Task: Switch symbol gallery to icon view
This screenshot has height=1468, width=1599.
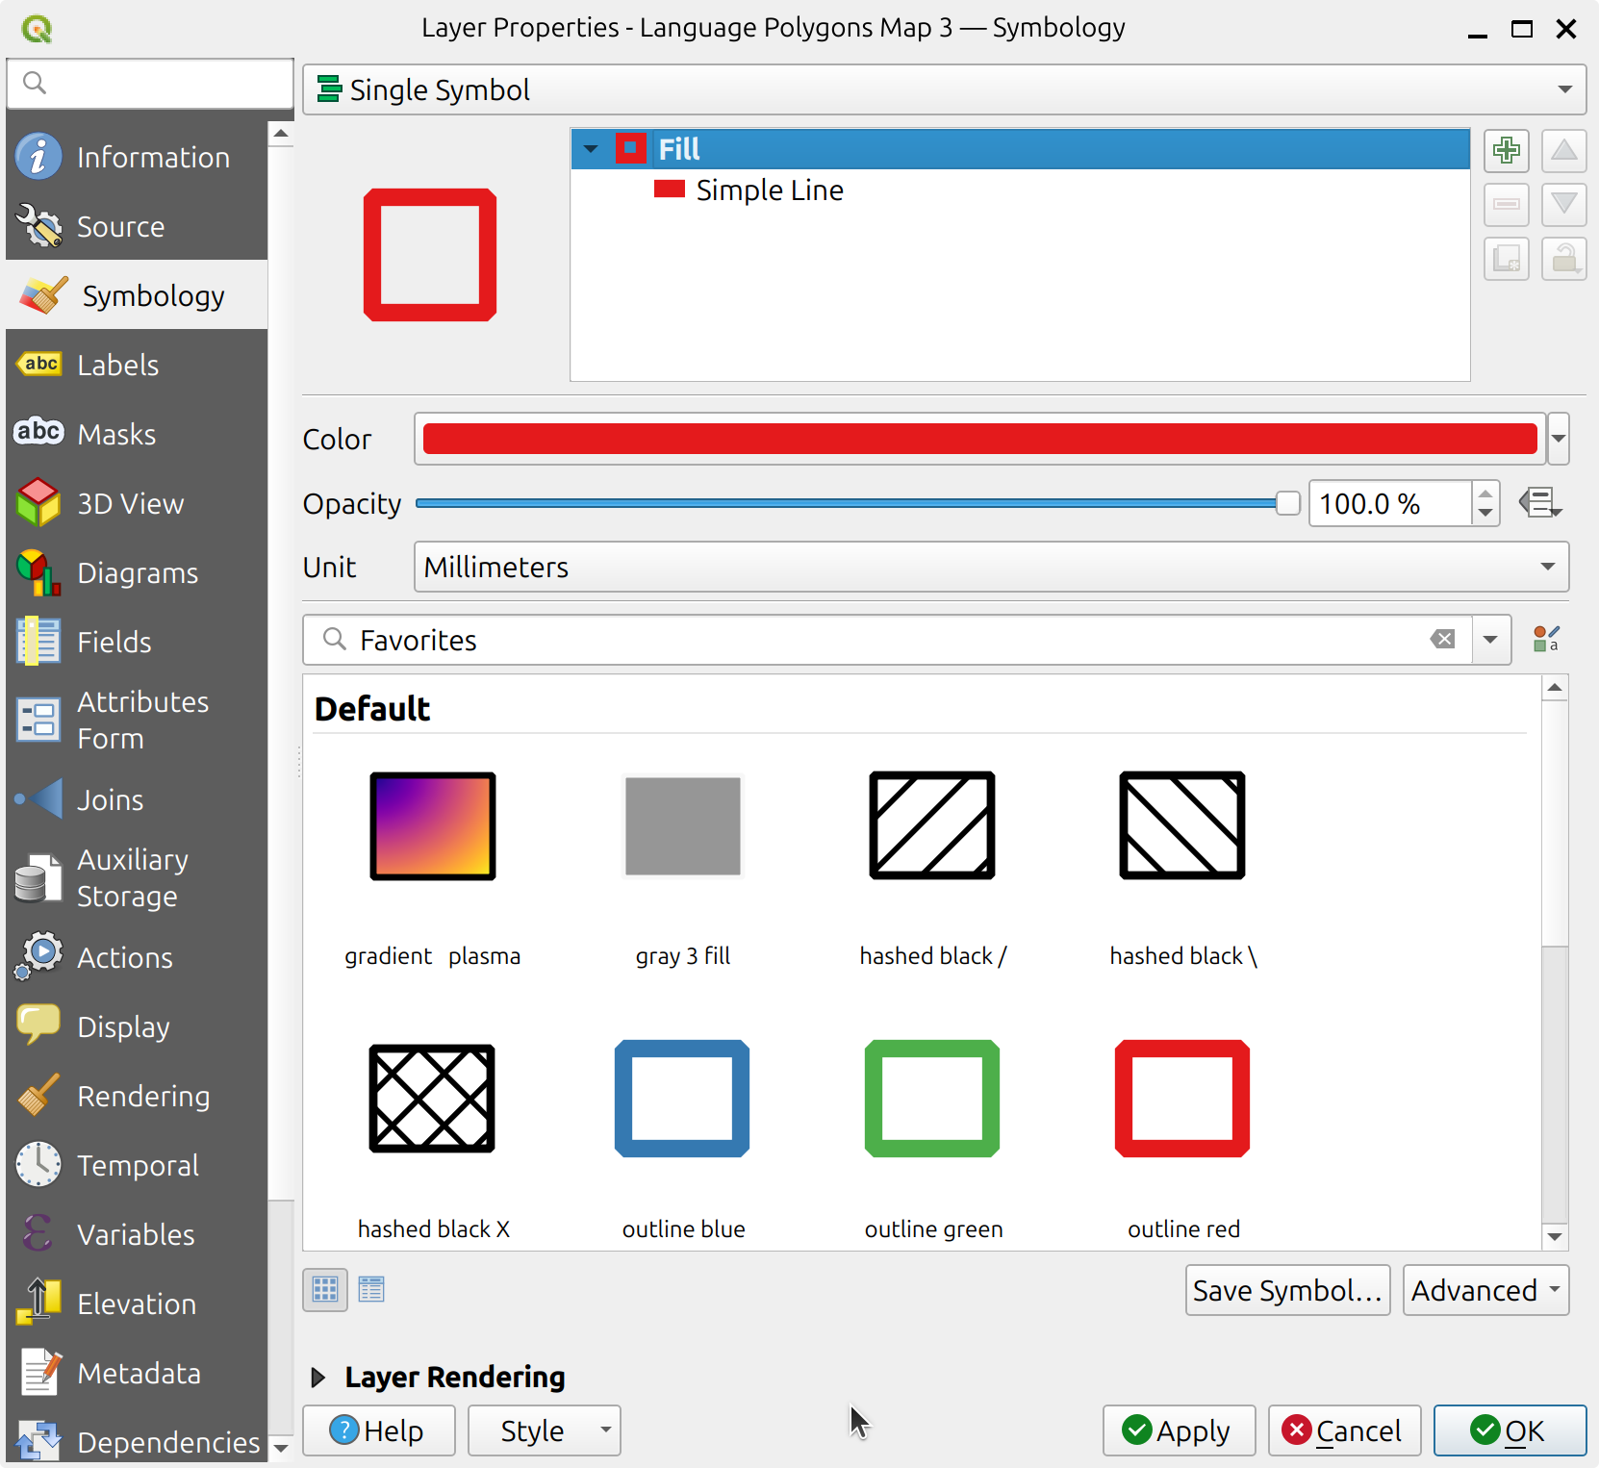Action: pos(324,1289)
